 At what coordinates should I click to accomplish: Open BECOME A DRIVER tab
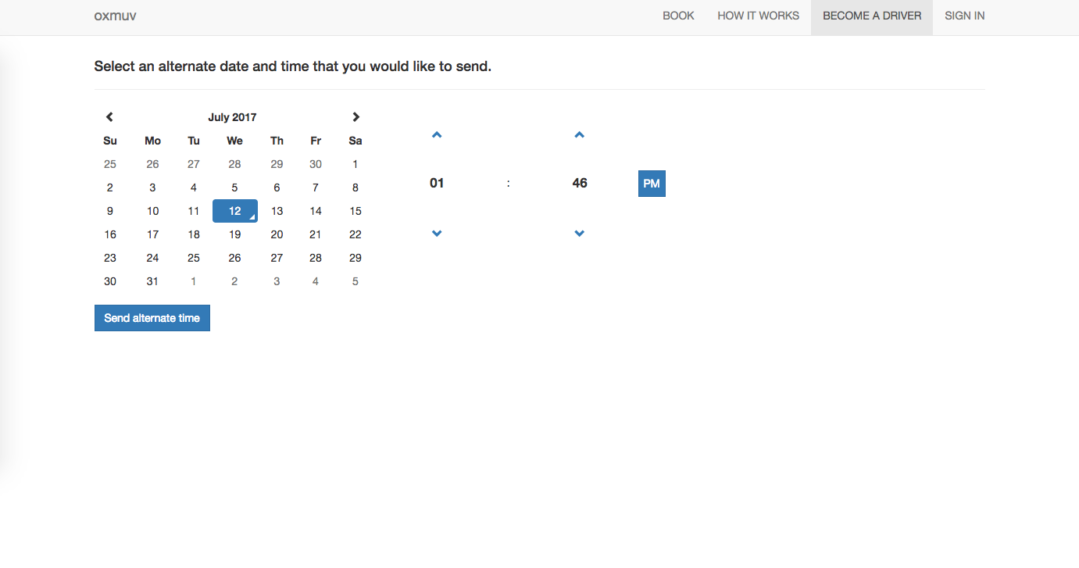point(872,16)
